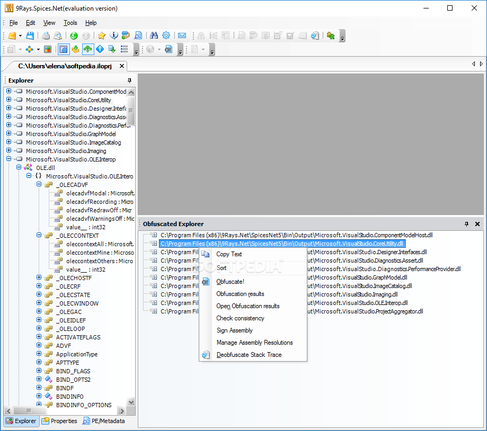Click the document with magnifier toolbar icon
487x431 pixels.
click(138, 35)
